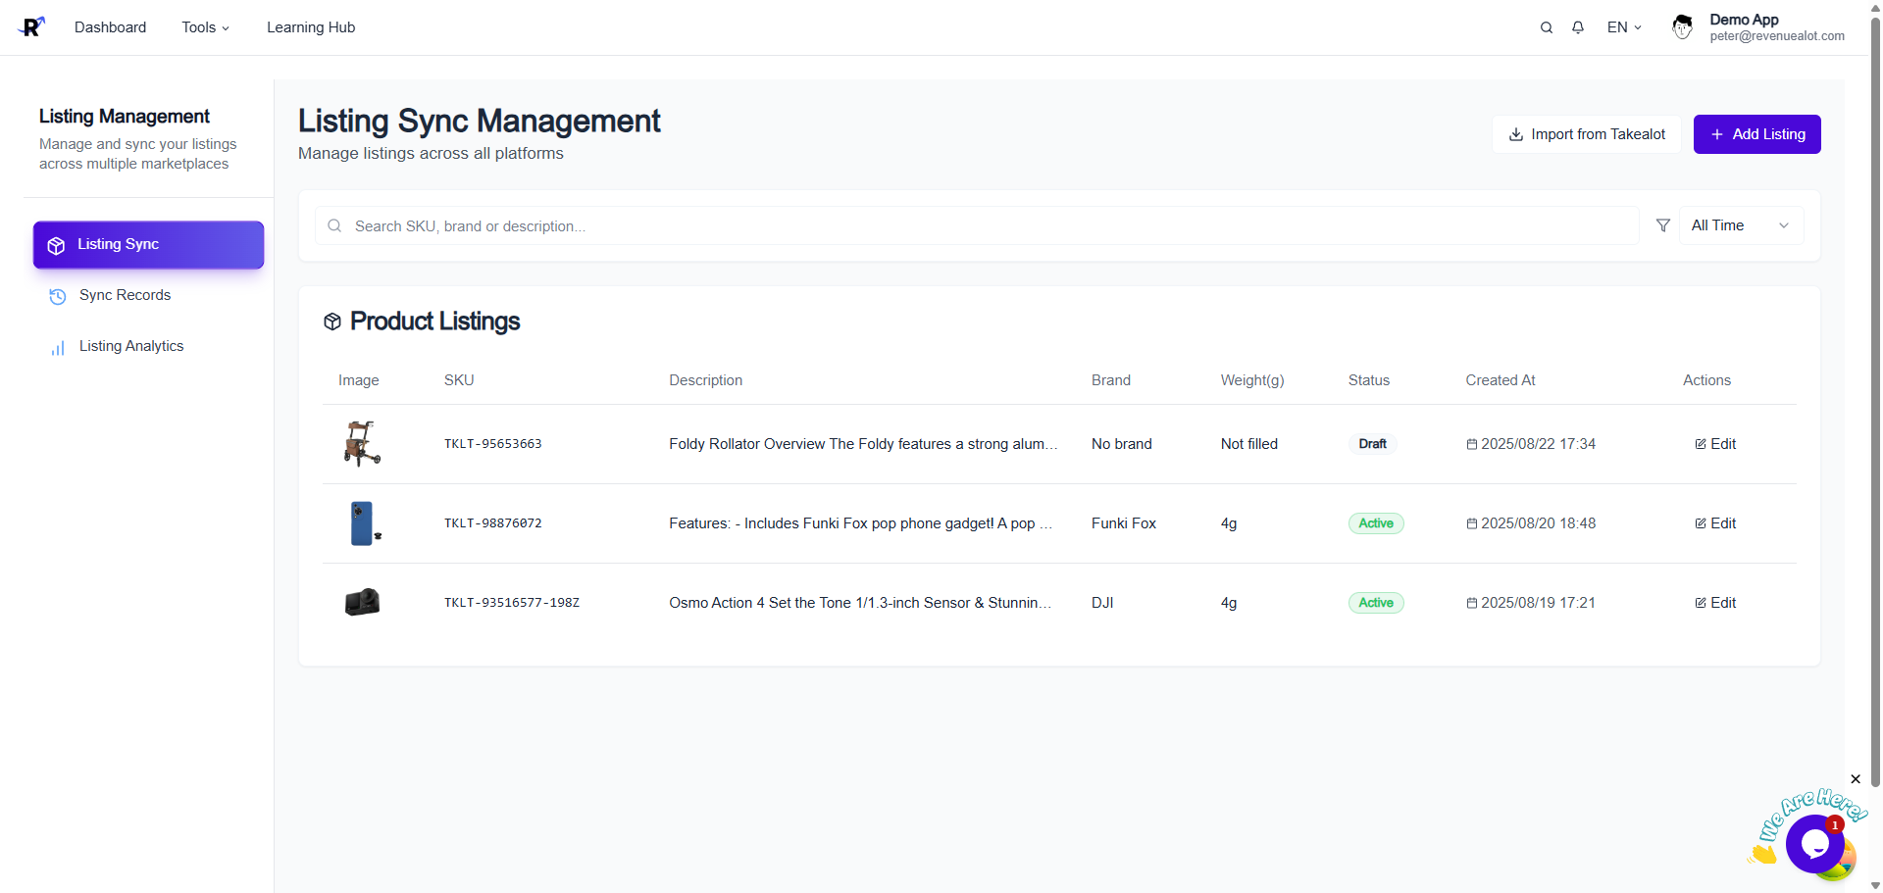The height and width of the screenshot is (893, 1883).
Task: Click created date 2025/08/22 17:34
Action: point(1531,444)
